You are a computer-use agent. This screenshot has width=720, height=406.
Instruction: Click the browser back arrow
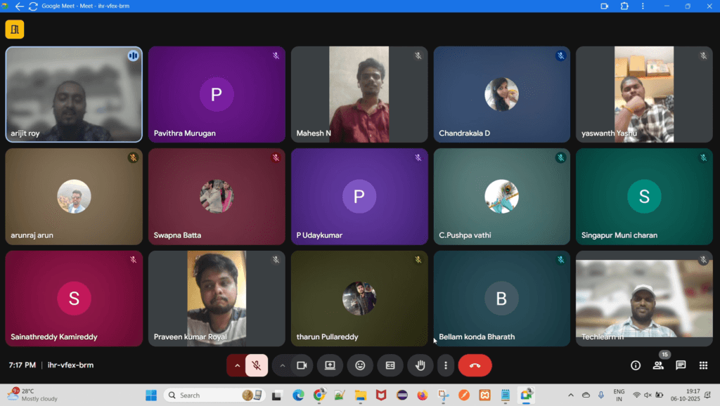point(19,6)
